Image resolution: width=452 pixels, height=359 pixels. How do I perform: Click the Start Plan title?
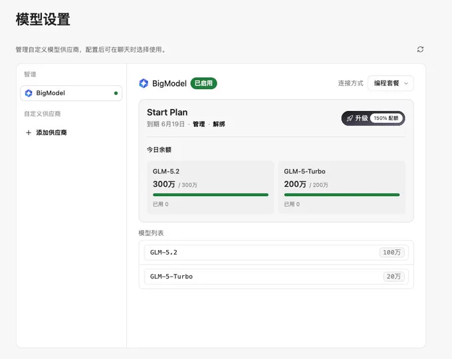pos(168,112)
